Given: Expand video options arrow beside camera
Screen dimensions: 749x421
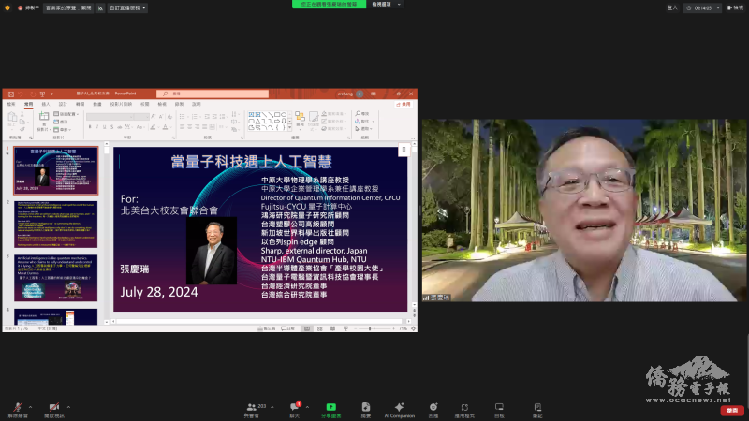Looking at the screenshot, I should click(68, 407).
